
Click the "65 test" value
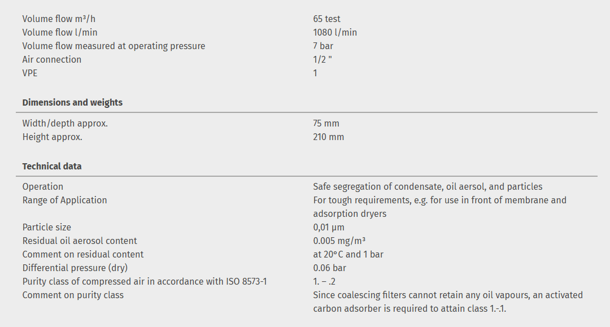pyautogui.click(x=326, y=19)
